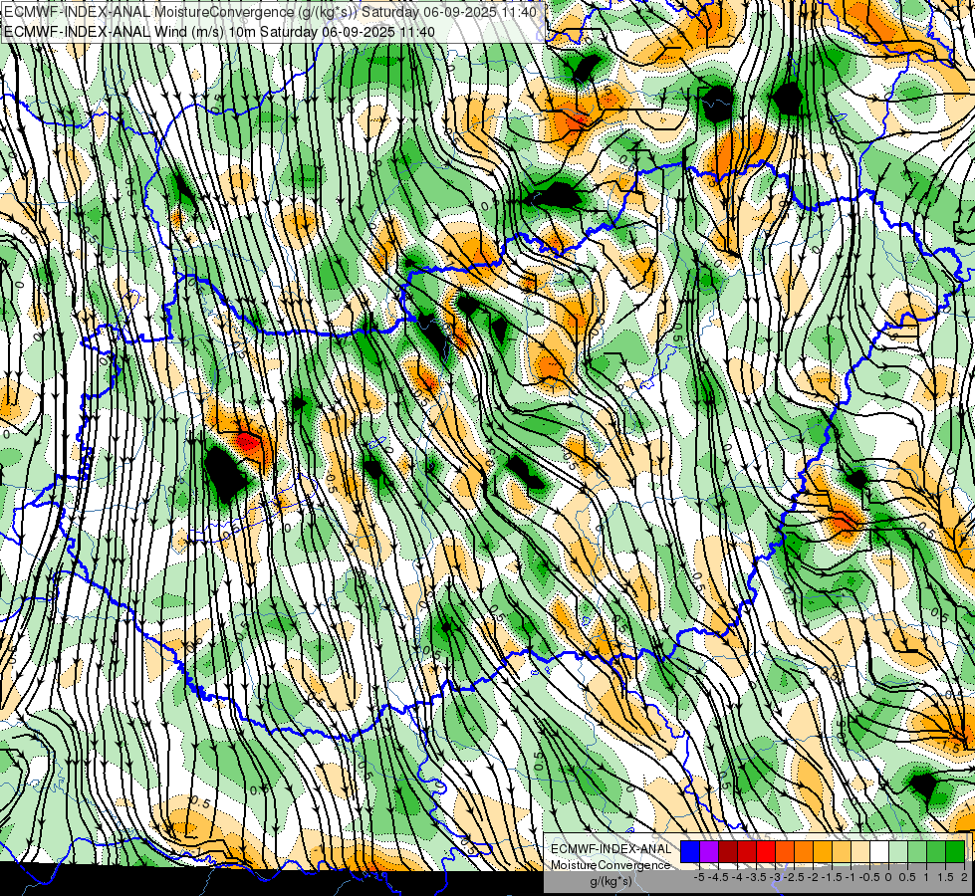Click the 2 legend tick label
Image resolution: width=975 pixels, height=896 pixels.
click(x=964, y=877)
